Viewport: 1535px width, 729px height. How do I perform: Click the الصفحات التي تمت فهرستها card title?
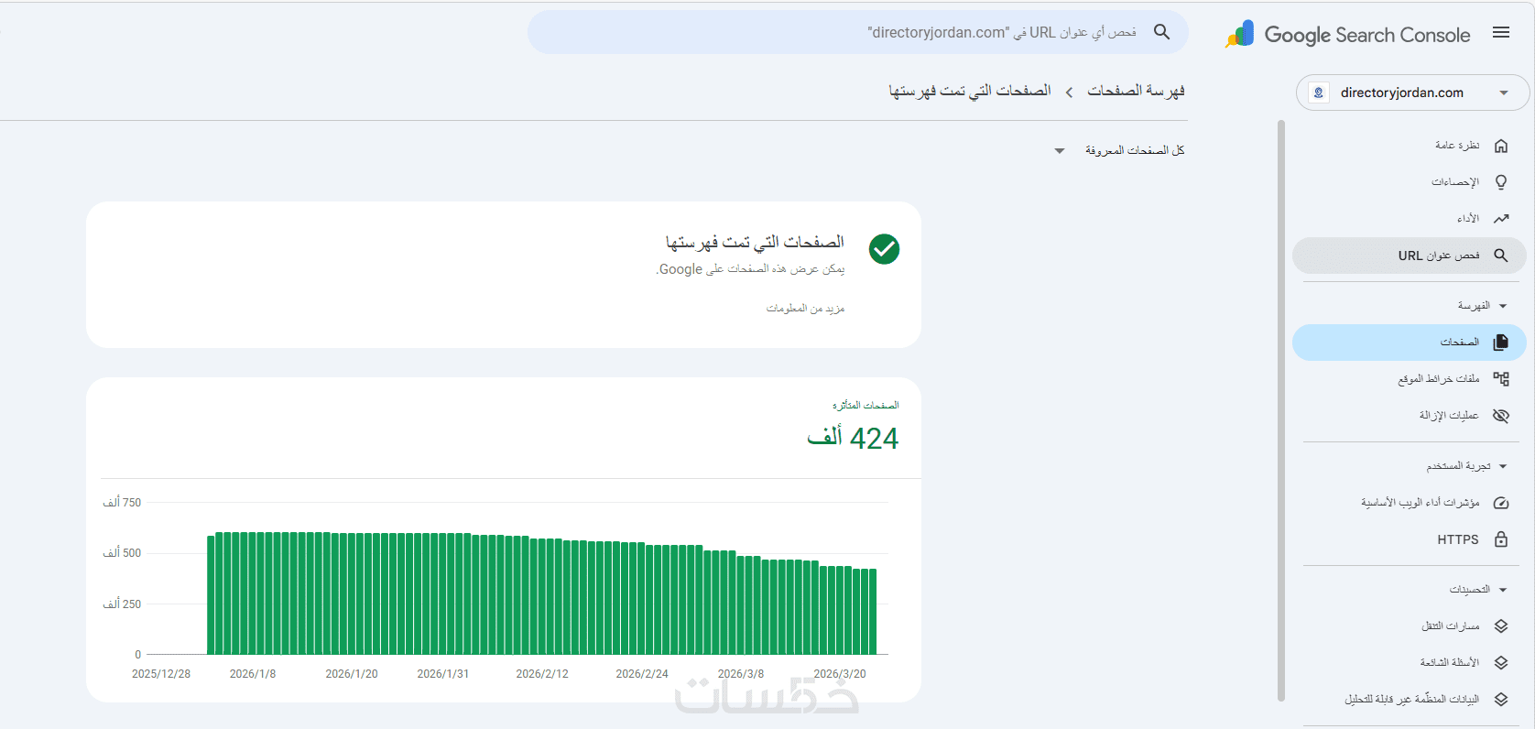coord(755,242)
